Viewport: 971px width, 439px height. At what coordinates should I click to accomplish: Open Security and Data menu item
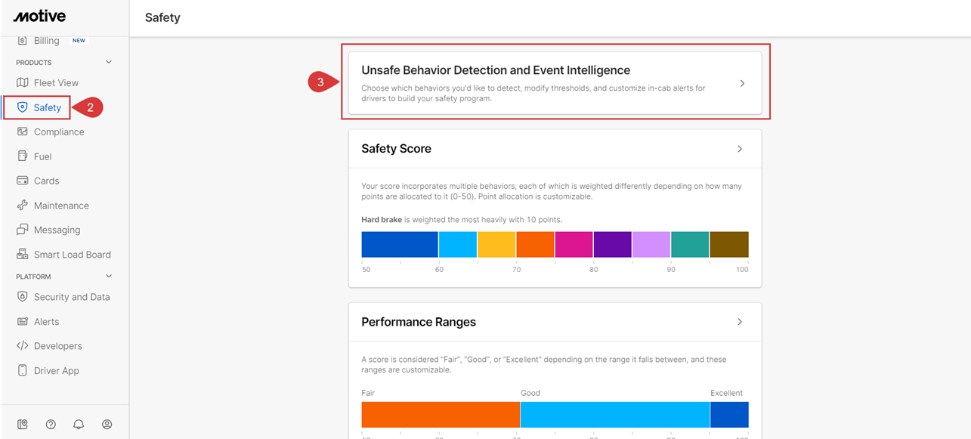pos(72,297)
